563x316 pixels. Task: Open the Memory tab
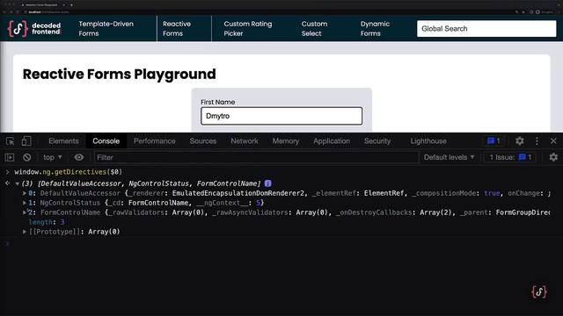point(285,141)
